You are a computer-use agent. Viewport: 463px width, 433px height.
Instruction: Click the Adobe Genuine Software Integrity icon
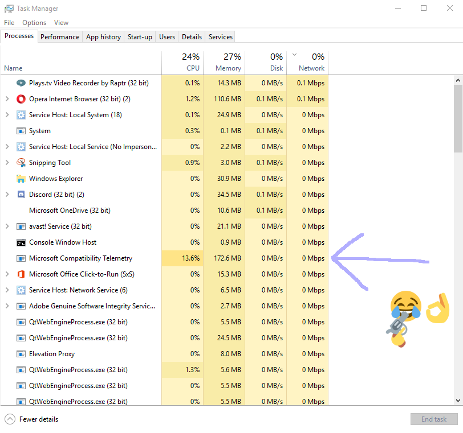(x=21, y=306)
